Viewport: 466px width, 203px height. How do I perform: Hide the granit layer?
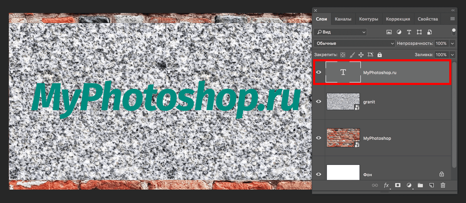(x=319, y=101)
